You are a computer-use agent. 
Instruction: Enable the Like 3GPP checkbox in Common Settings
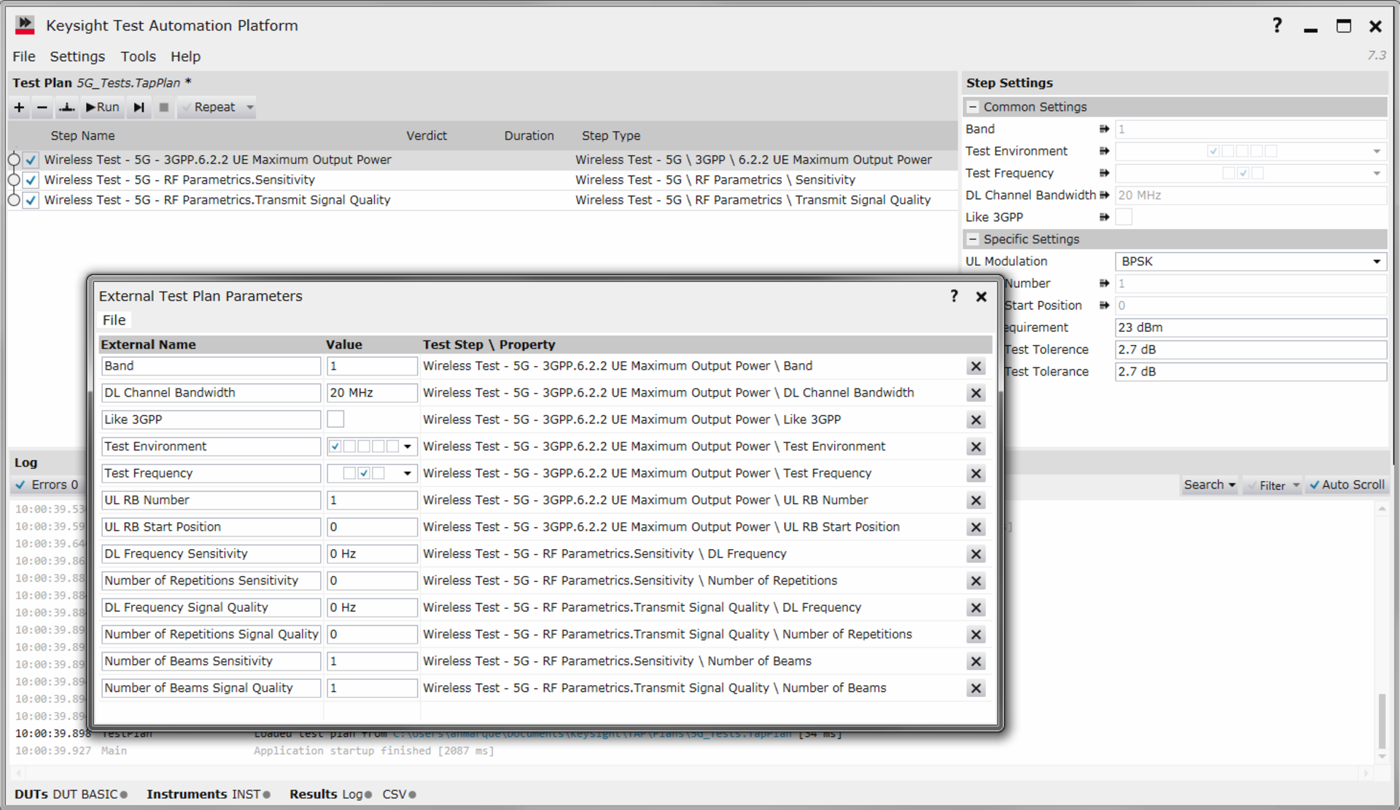pyautogui.click(x=1124, y=217)
